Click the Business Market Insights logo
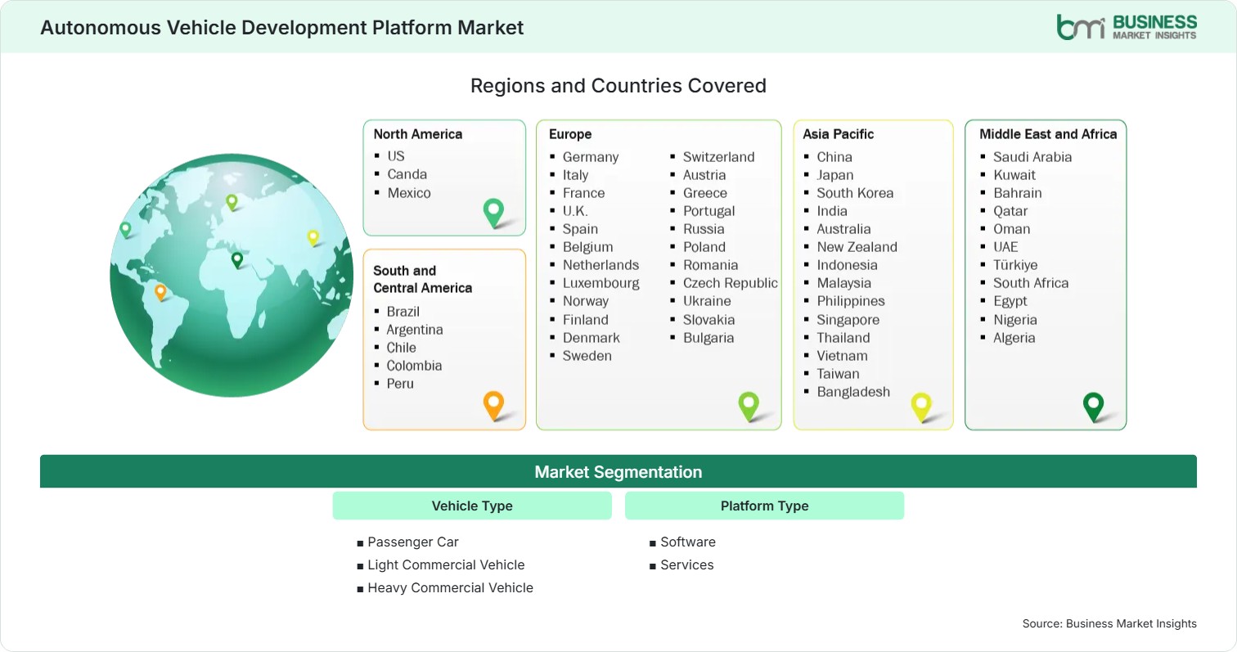 [x=1127, y=27]
